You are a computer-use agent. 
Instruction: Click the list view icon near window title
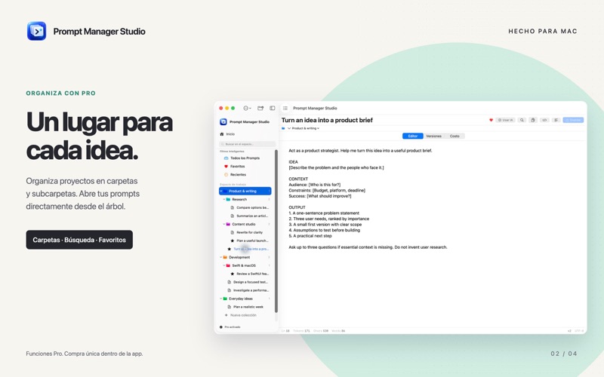(285, 108)
